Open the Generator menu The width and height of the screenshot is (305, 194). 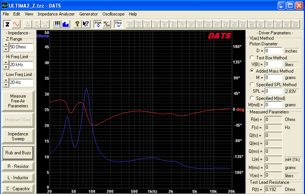(89, 14)
